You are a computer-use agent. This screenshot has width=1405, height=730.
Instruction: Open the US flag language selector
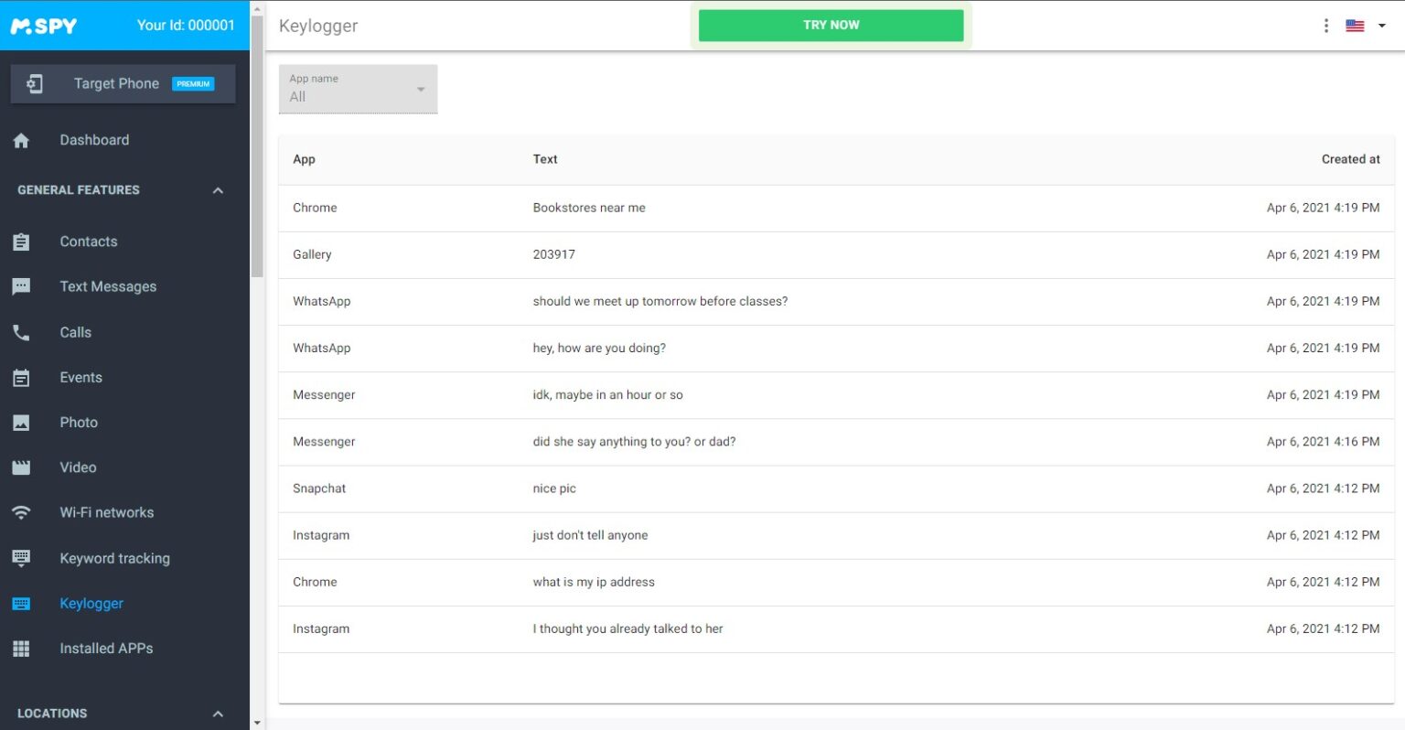[1365, 26]
